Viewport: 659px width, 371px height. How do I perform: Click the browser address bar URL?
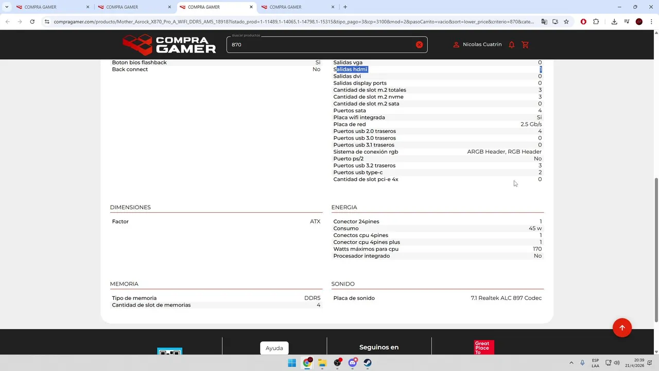(x=293, y=22)
